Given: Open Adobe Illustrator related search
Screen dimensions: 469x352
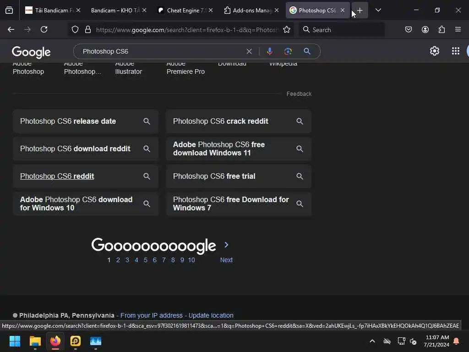Looking at the screenshot, I should pos(129,68).
